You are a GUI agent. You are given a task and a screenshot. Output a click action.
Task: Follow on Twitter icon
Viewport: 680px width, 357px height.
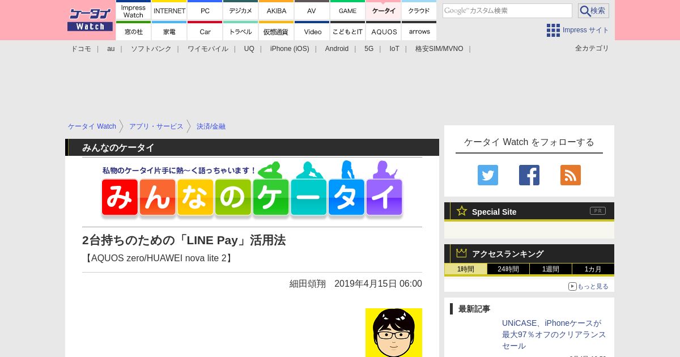(x=488, y=175)
